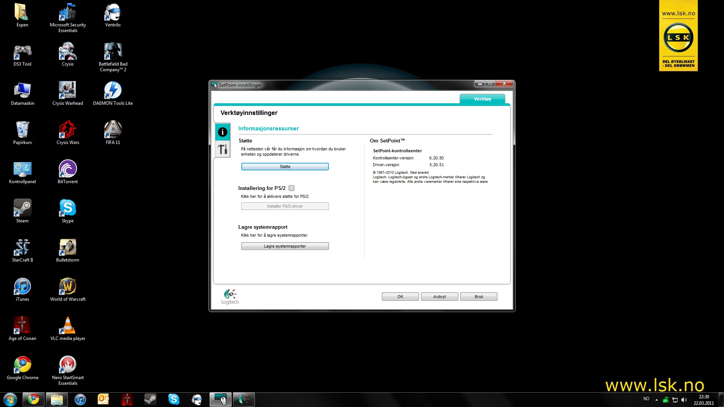Viewport: 724px width, 407px height.
Task: Select VLC media player desktop icon
Action: pos(68,329)
